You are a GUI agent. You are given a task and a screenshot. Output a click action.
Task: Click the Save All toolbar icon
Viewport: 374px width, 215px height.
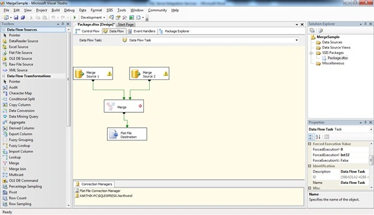click(x=23, y=17)
